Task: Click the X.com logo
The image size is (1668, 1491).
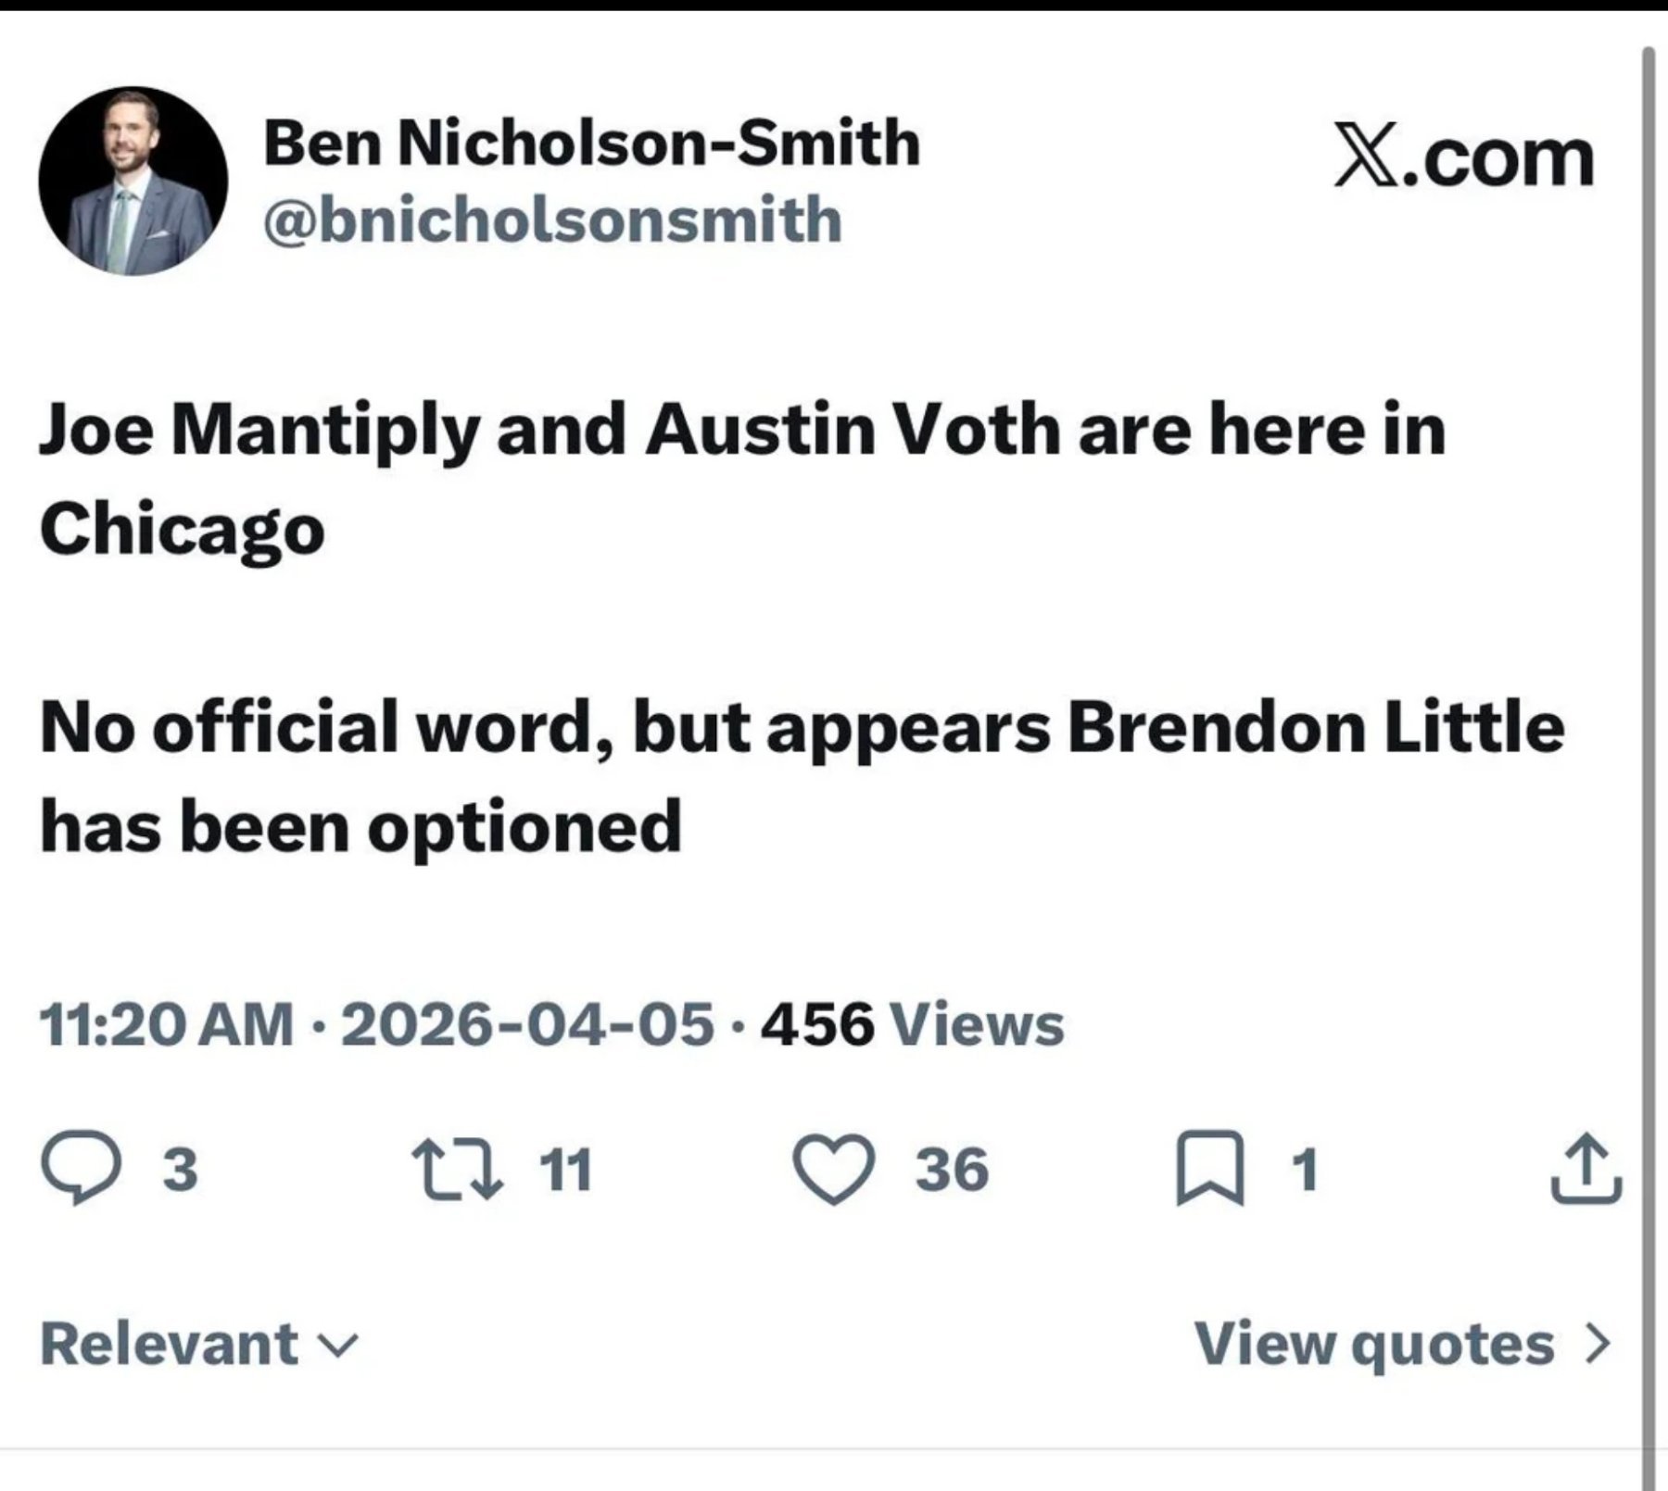Action: [x=1464, y=157]
